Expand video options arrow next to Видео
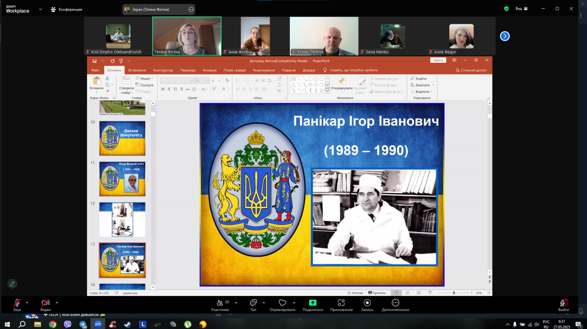The height and width of the screenshot is (329, 587). 57,302
